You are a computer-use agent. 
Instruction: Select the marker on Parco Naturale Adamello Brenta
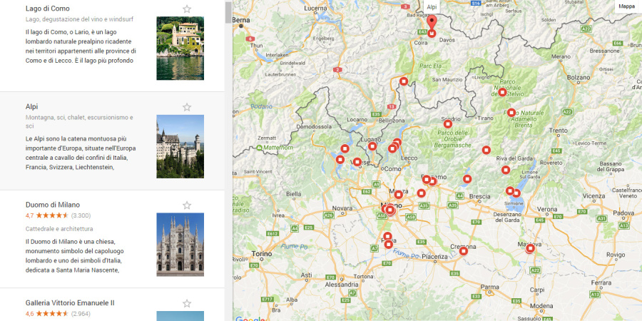(x=511, y=112)
